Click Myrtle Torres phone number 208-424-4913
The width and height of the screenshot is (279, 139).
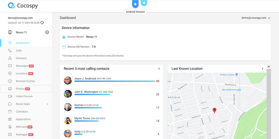pyautogui.click(x=98, y=118)
